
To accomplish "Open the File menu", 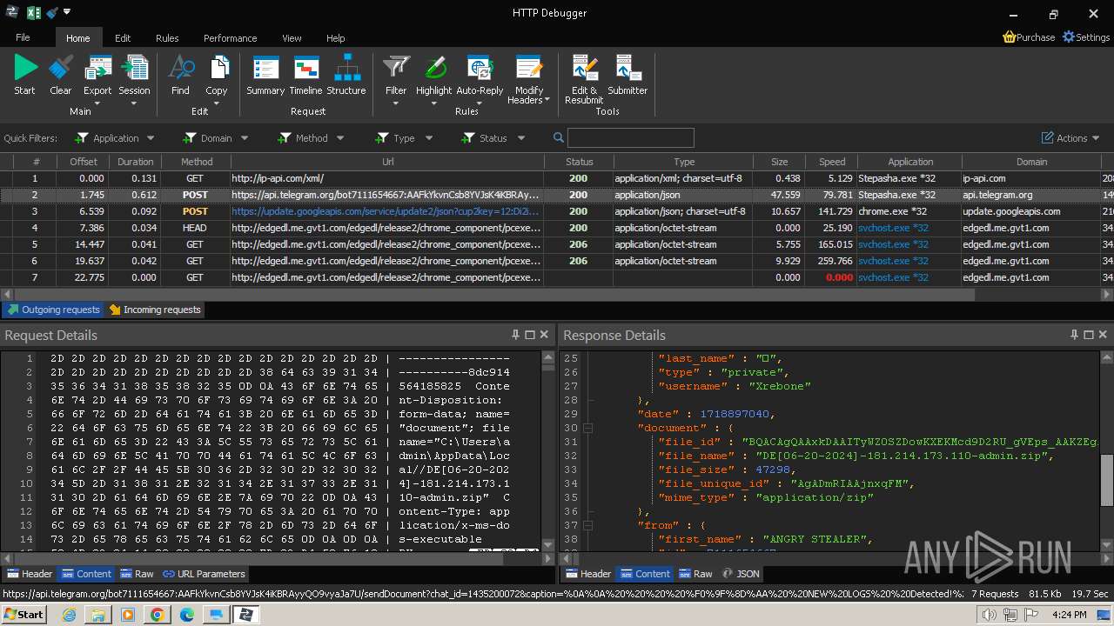I will click(23, 37).
